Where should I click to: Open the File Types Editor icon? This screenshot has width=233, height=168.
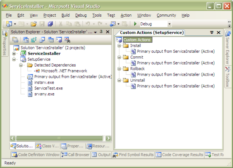(x=42, y=40)
